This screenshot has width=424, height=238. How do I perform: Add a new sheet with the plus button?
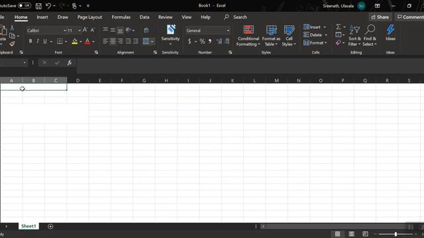(x=50, y=226)
